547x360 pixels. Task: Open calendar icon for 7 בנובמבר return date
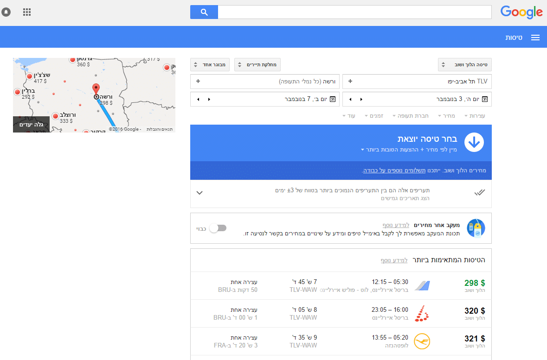point(333,99)
